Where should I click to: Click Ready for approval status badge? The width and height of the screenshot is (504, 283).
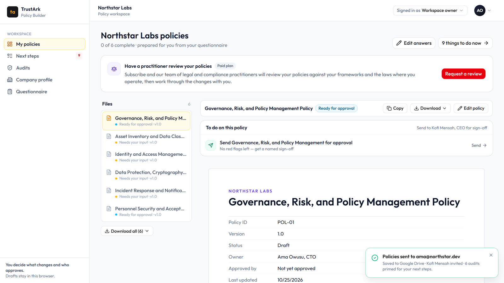click(x=336, y=108)
